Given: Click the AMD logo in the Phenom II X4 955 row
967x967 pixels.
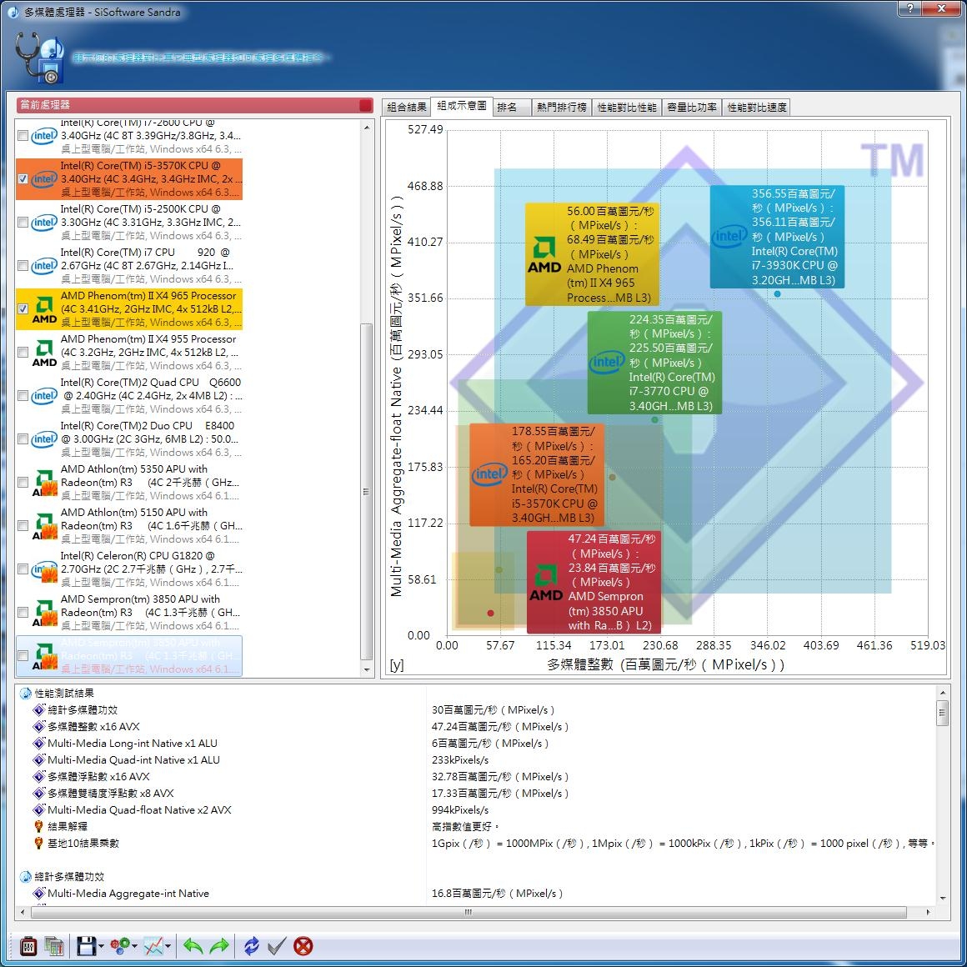Looking at the screenshot, I should click(44, 353).
